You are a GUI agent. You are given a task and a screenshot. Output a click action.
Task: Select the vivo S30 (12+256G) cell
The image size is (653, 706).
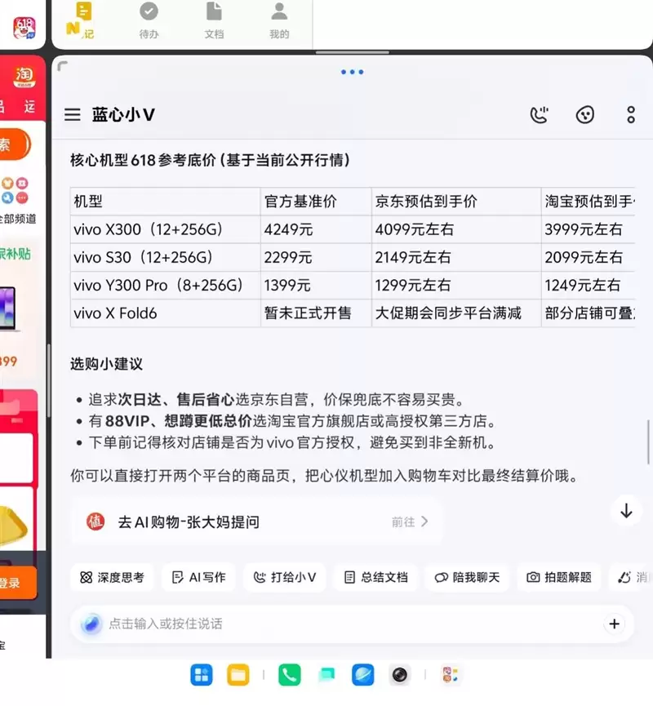tap(165, 258)
